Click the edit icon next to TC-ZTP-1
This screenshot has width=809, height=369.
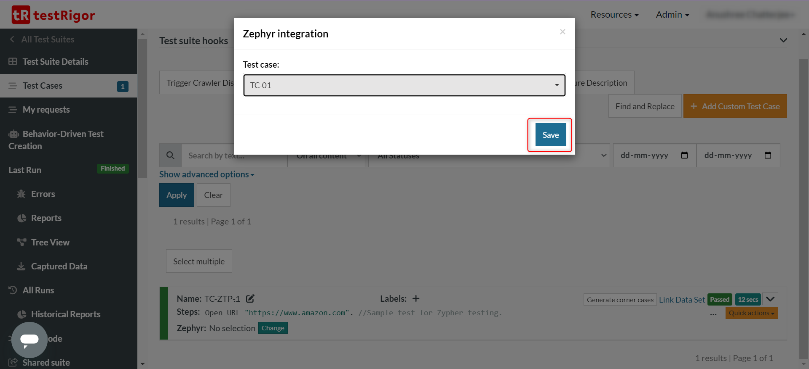coord(250,299)
